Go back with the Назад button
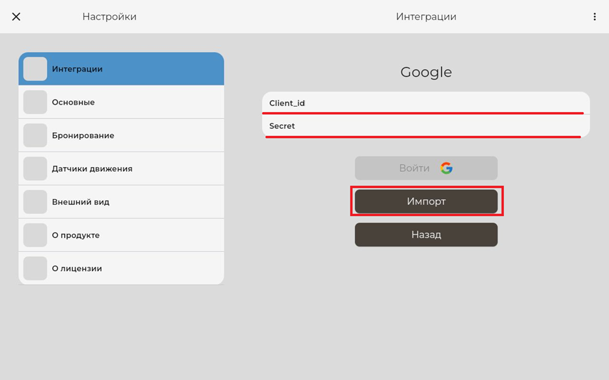 point(426,234)
